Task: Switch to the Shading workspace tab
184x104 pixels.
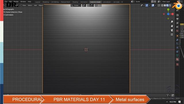Action: click(75, 2)
